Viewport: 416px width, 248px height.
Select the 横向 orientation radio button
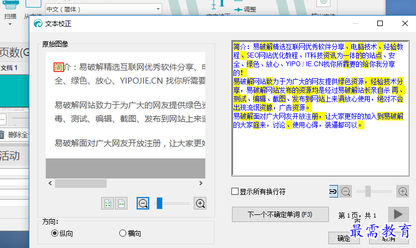[123, 233]
